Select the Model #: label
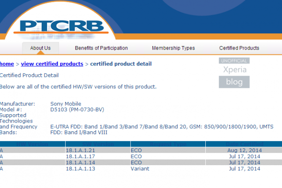The width and height of the screenshot is (282, 188). click(x=11, y=109)
